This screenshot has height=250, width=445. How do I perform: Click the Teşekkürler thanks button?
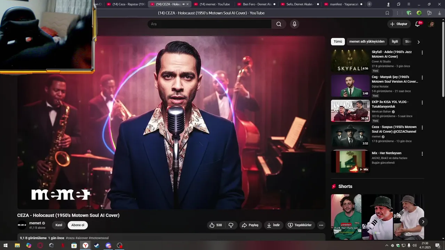click(299, 225)
